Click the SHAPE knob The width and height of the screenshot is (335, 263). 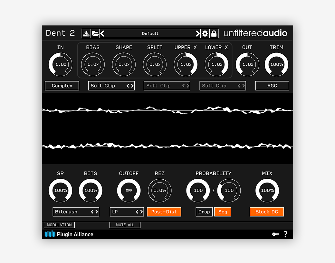[124, 64]
